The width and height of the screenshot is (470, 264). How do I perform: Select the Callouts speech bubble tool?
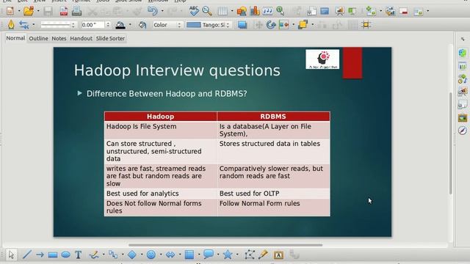coord(209,254)
